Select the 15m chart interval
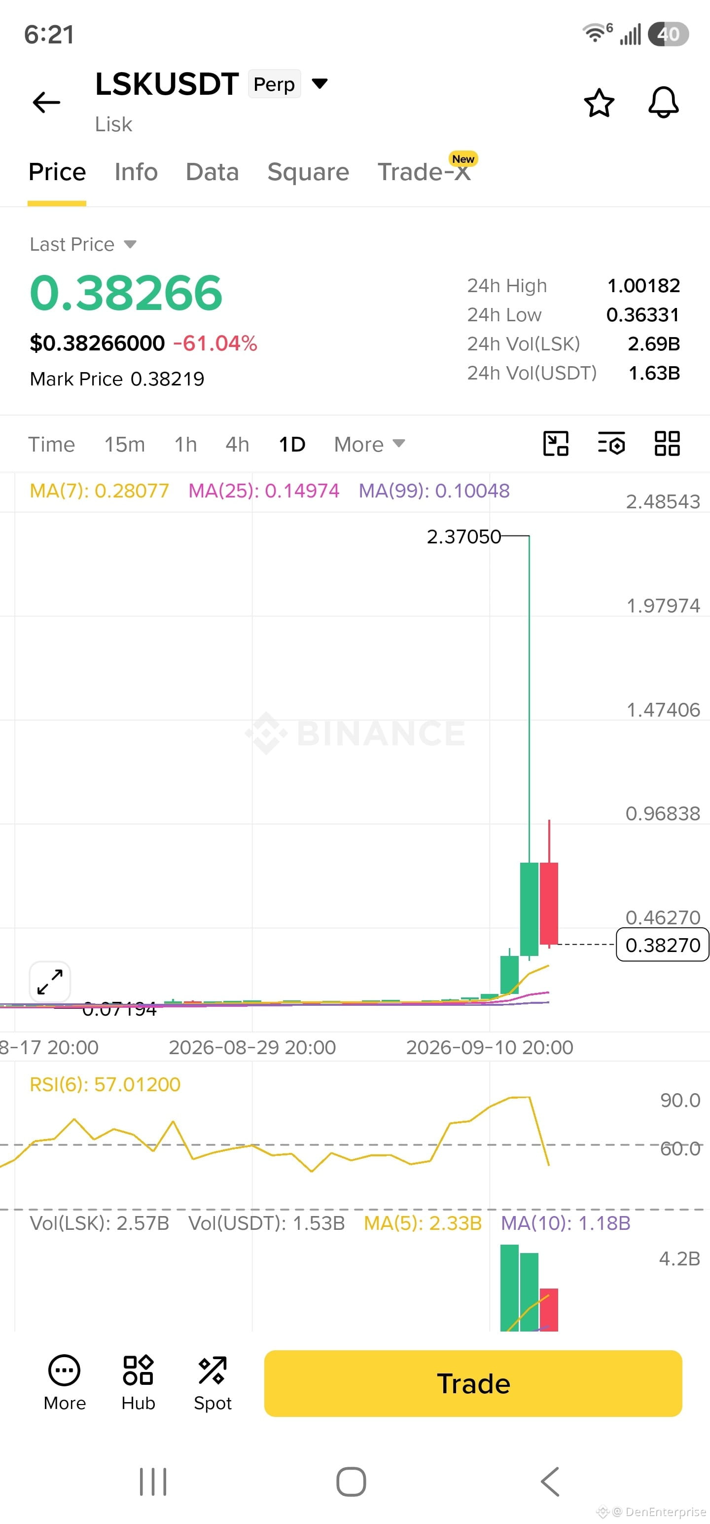This screenshot has height=1524, width=710. (125, 444)
